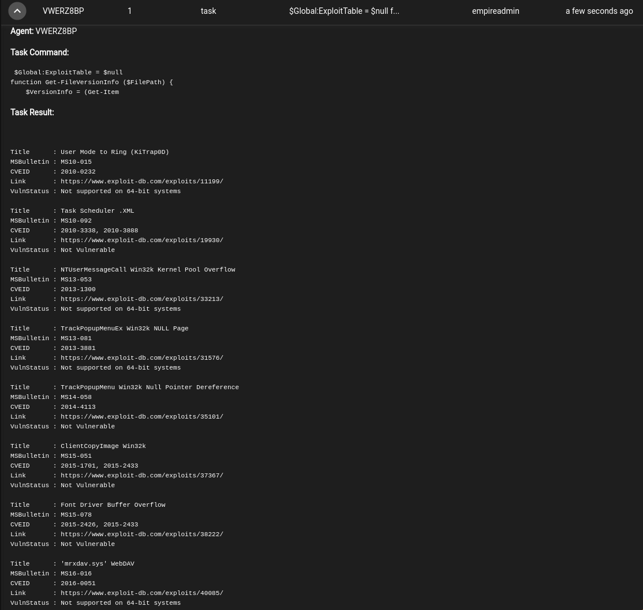Click the 'task' type cell
Image resolution: width=643 pixels, height=610 pixels.
(x=208, y=11)
